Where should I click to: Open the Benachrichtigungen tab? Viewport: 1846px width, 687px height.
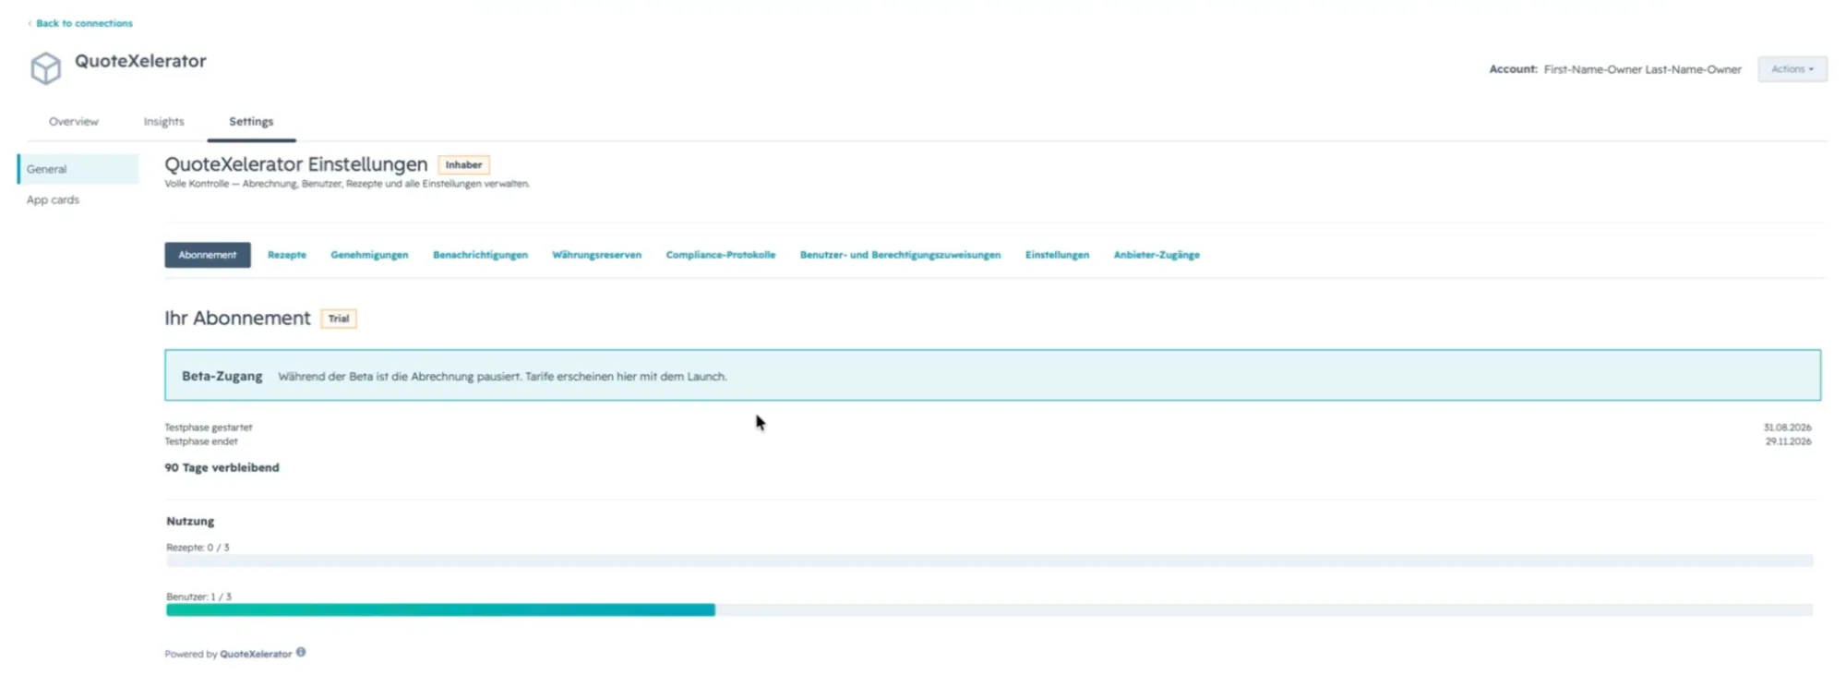point(480,255)
